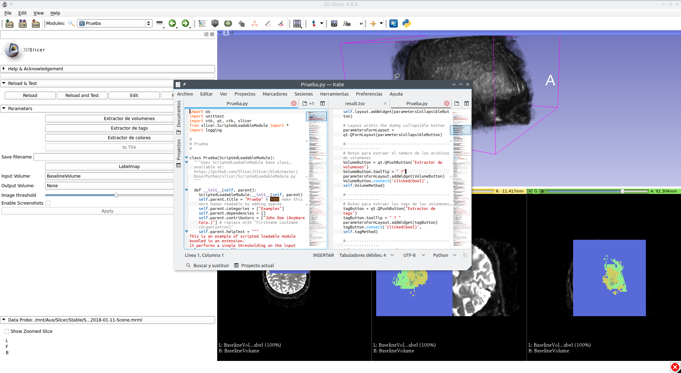The width and height of the screenshot is (681, 373).
Task: Click the load DATA icon in Slicer toolbar
Action: [x=10, y=23]
